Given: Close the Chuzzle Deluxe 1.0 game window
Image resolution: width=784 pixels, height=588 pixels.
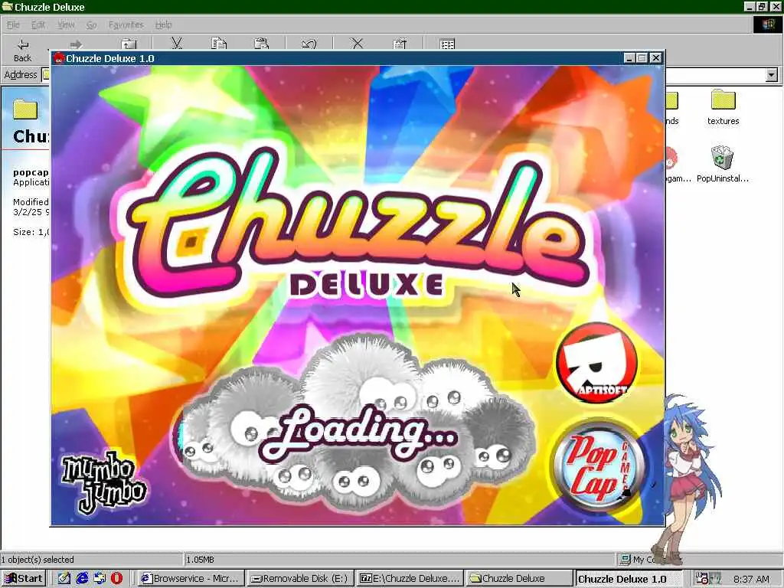Looking at the screenshot, I should pyautogui.click(x=656, y=58).
